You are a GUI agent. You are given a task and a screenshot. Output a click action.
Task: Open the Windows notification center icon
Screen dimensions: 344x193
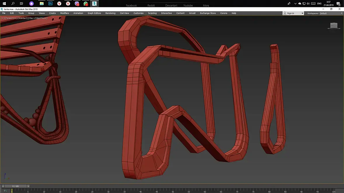click(x=338, y=3)
